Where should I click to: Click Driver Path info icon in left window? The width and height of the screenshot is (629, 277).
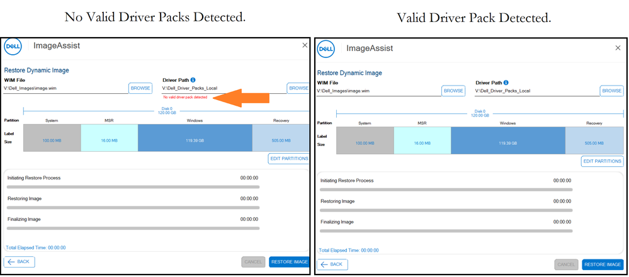pyautogui.click(x=193, y=80)
